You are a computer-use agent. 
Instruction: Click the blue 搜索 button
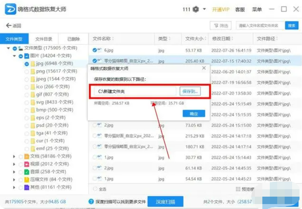pyautogui.click(x=292, y=26)
